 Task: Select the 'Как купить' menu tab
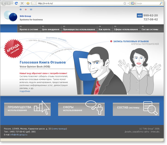pyautogui.click(x=104, y=29)
